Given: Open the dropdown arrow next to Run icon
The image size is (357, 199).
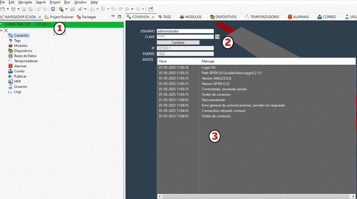Looking at the screenshot, I should tap(66, 9).
